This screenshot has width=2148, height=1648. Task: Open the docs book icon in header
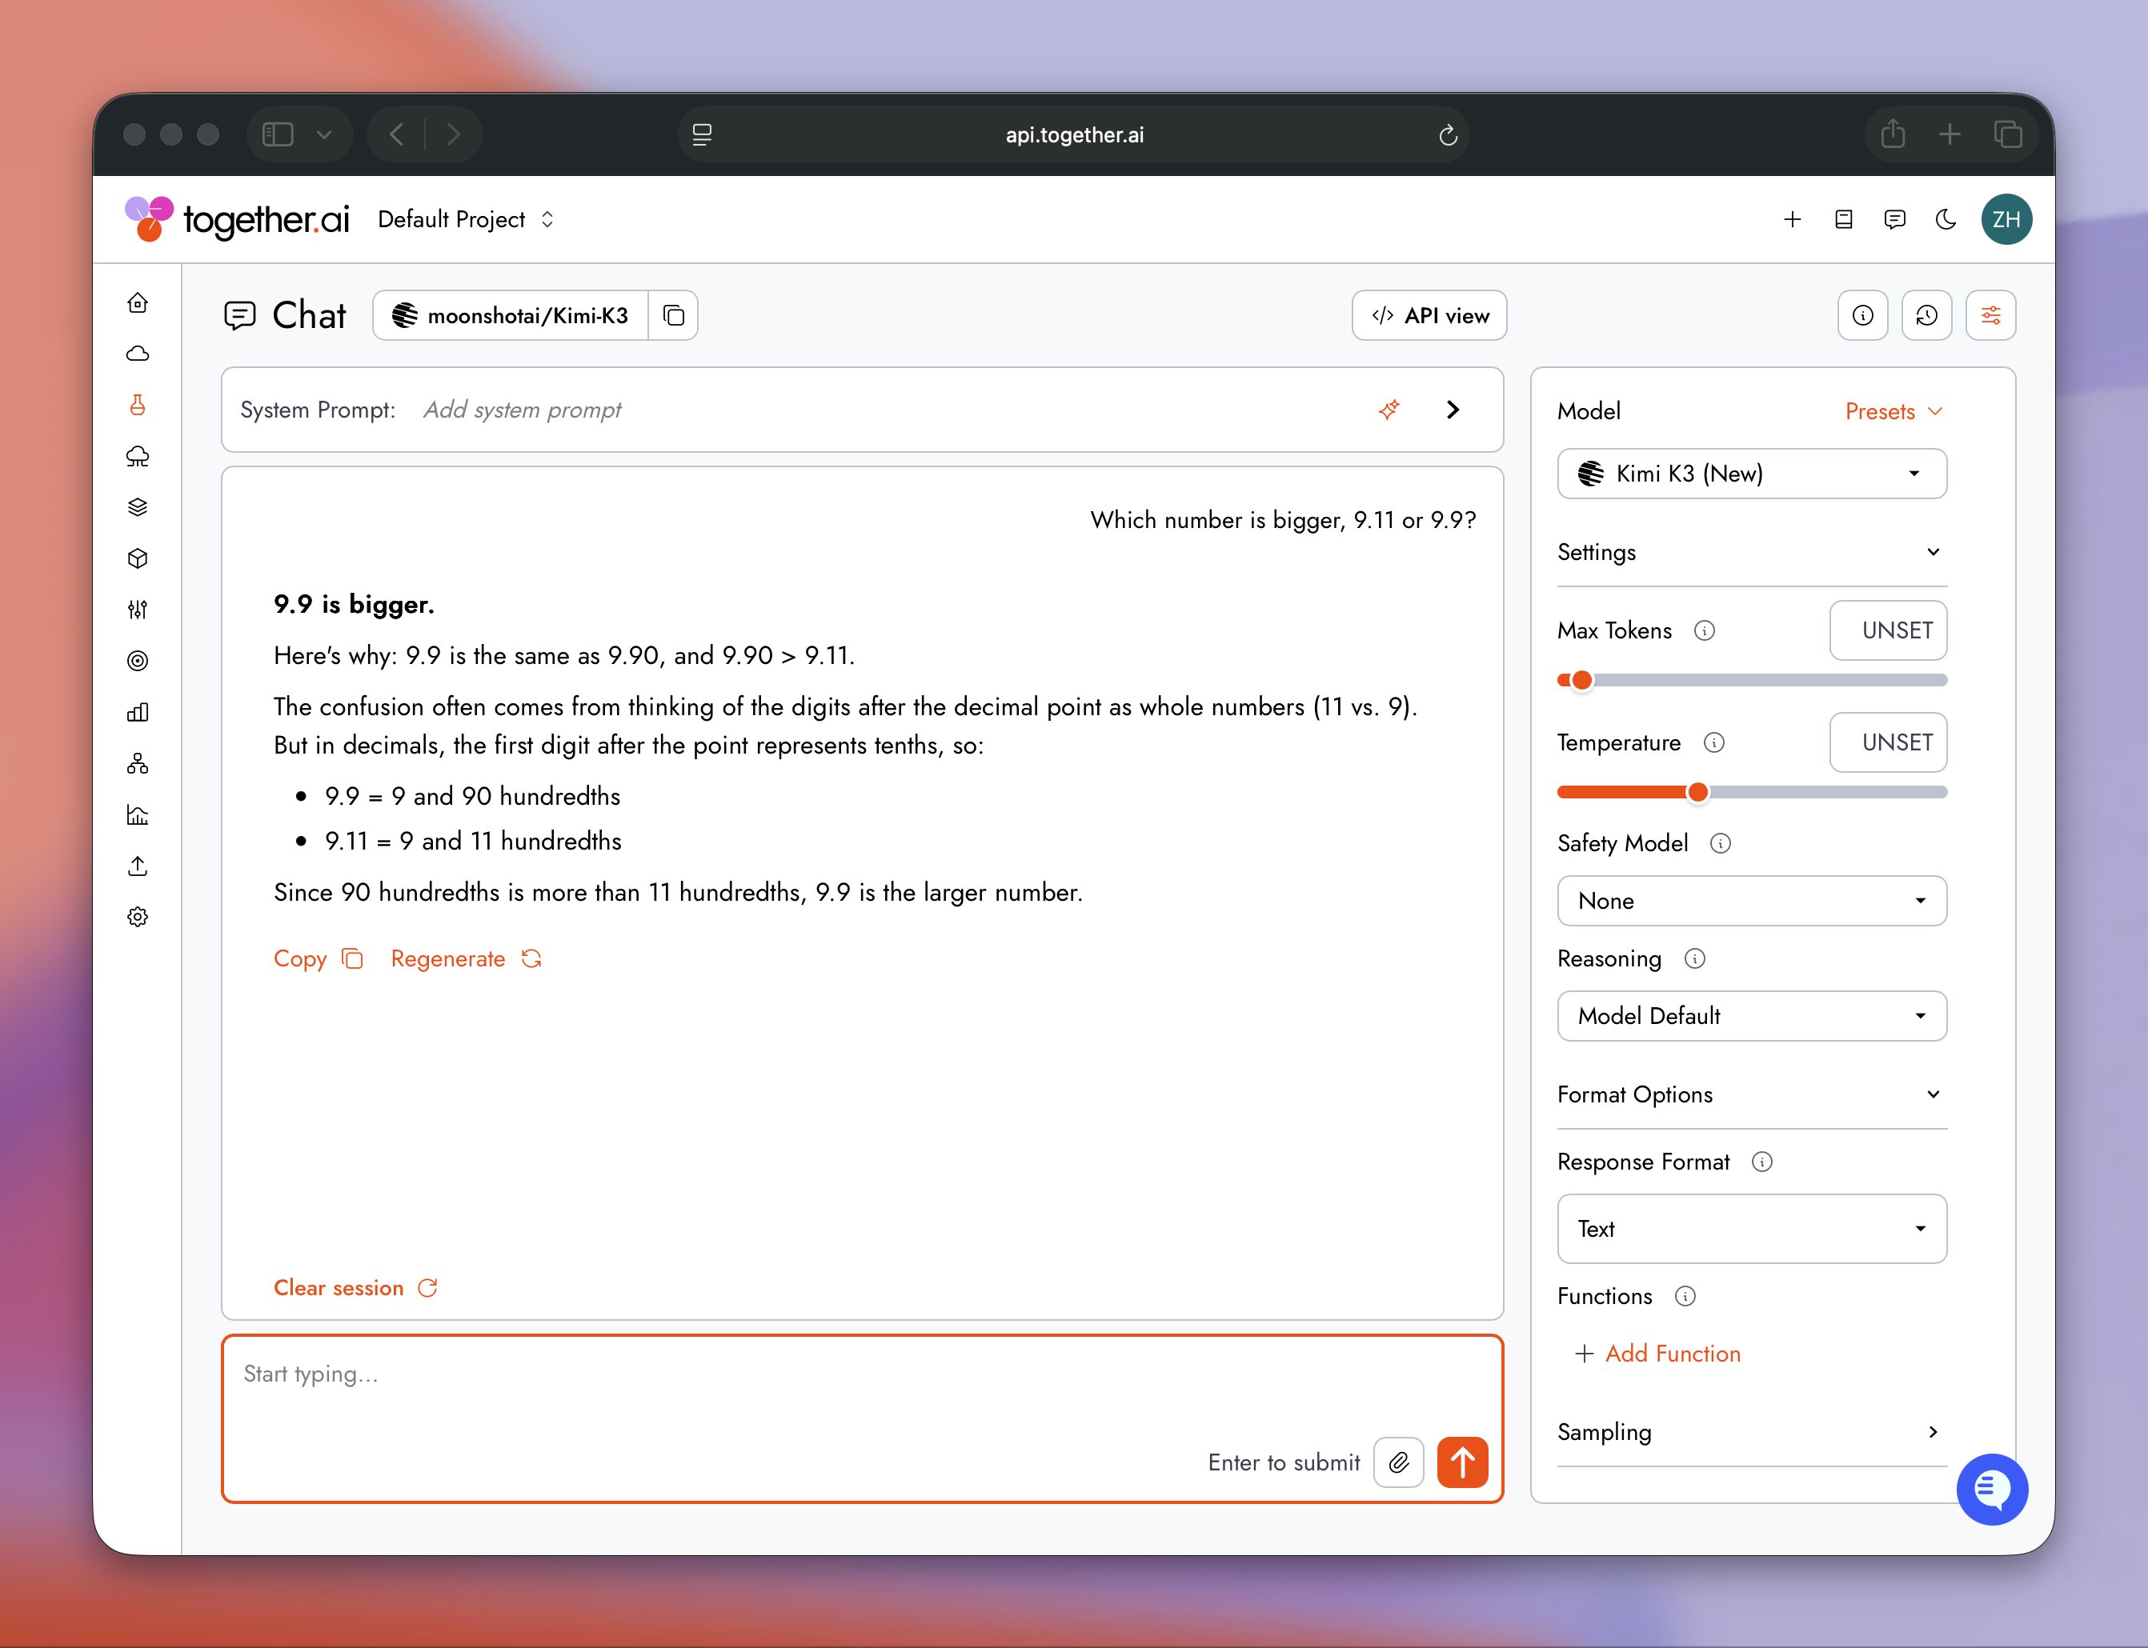(1843, 218)
